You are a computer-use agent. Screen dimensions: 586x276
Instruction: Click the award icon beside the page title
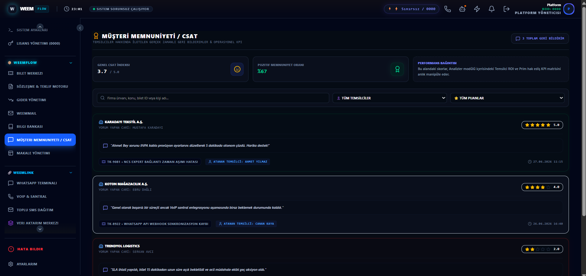point(96,36)
